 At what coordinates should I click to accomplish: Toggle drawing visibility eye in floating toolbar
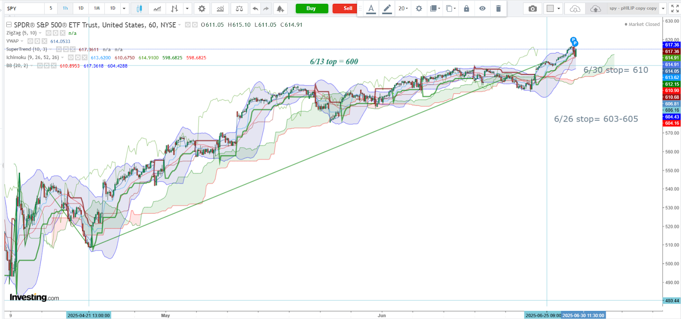(482, 8)
